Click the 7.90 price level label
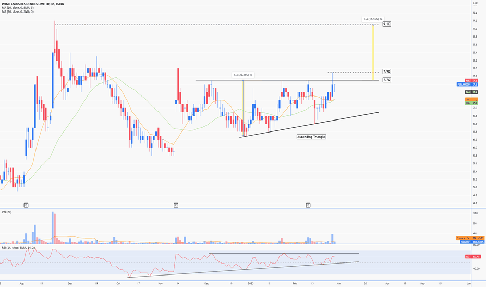 (386, 71)
